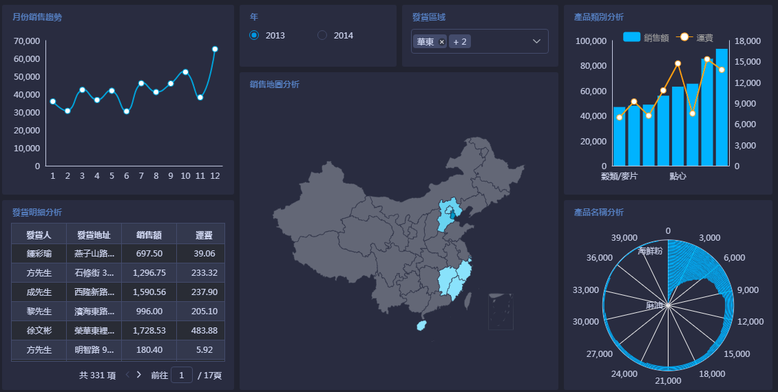This screenshot has width=778, height=392.
Task: Click the month 12 data point marker
Action: click(215, 49)
